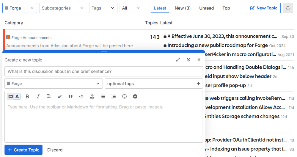The image size is (297, 157).
Task: Open composer category selector showing Forge
Action: tap(54, 84)
